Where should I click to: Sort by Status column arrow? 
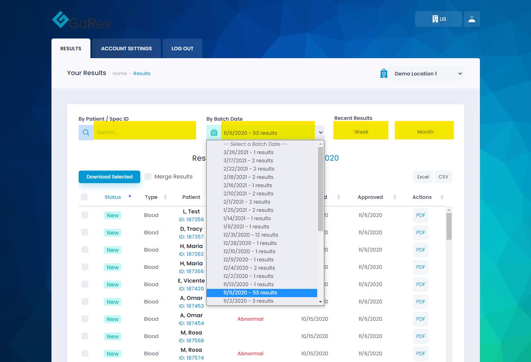click(130, 196)
